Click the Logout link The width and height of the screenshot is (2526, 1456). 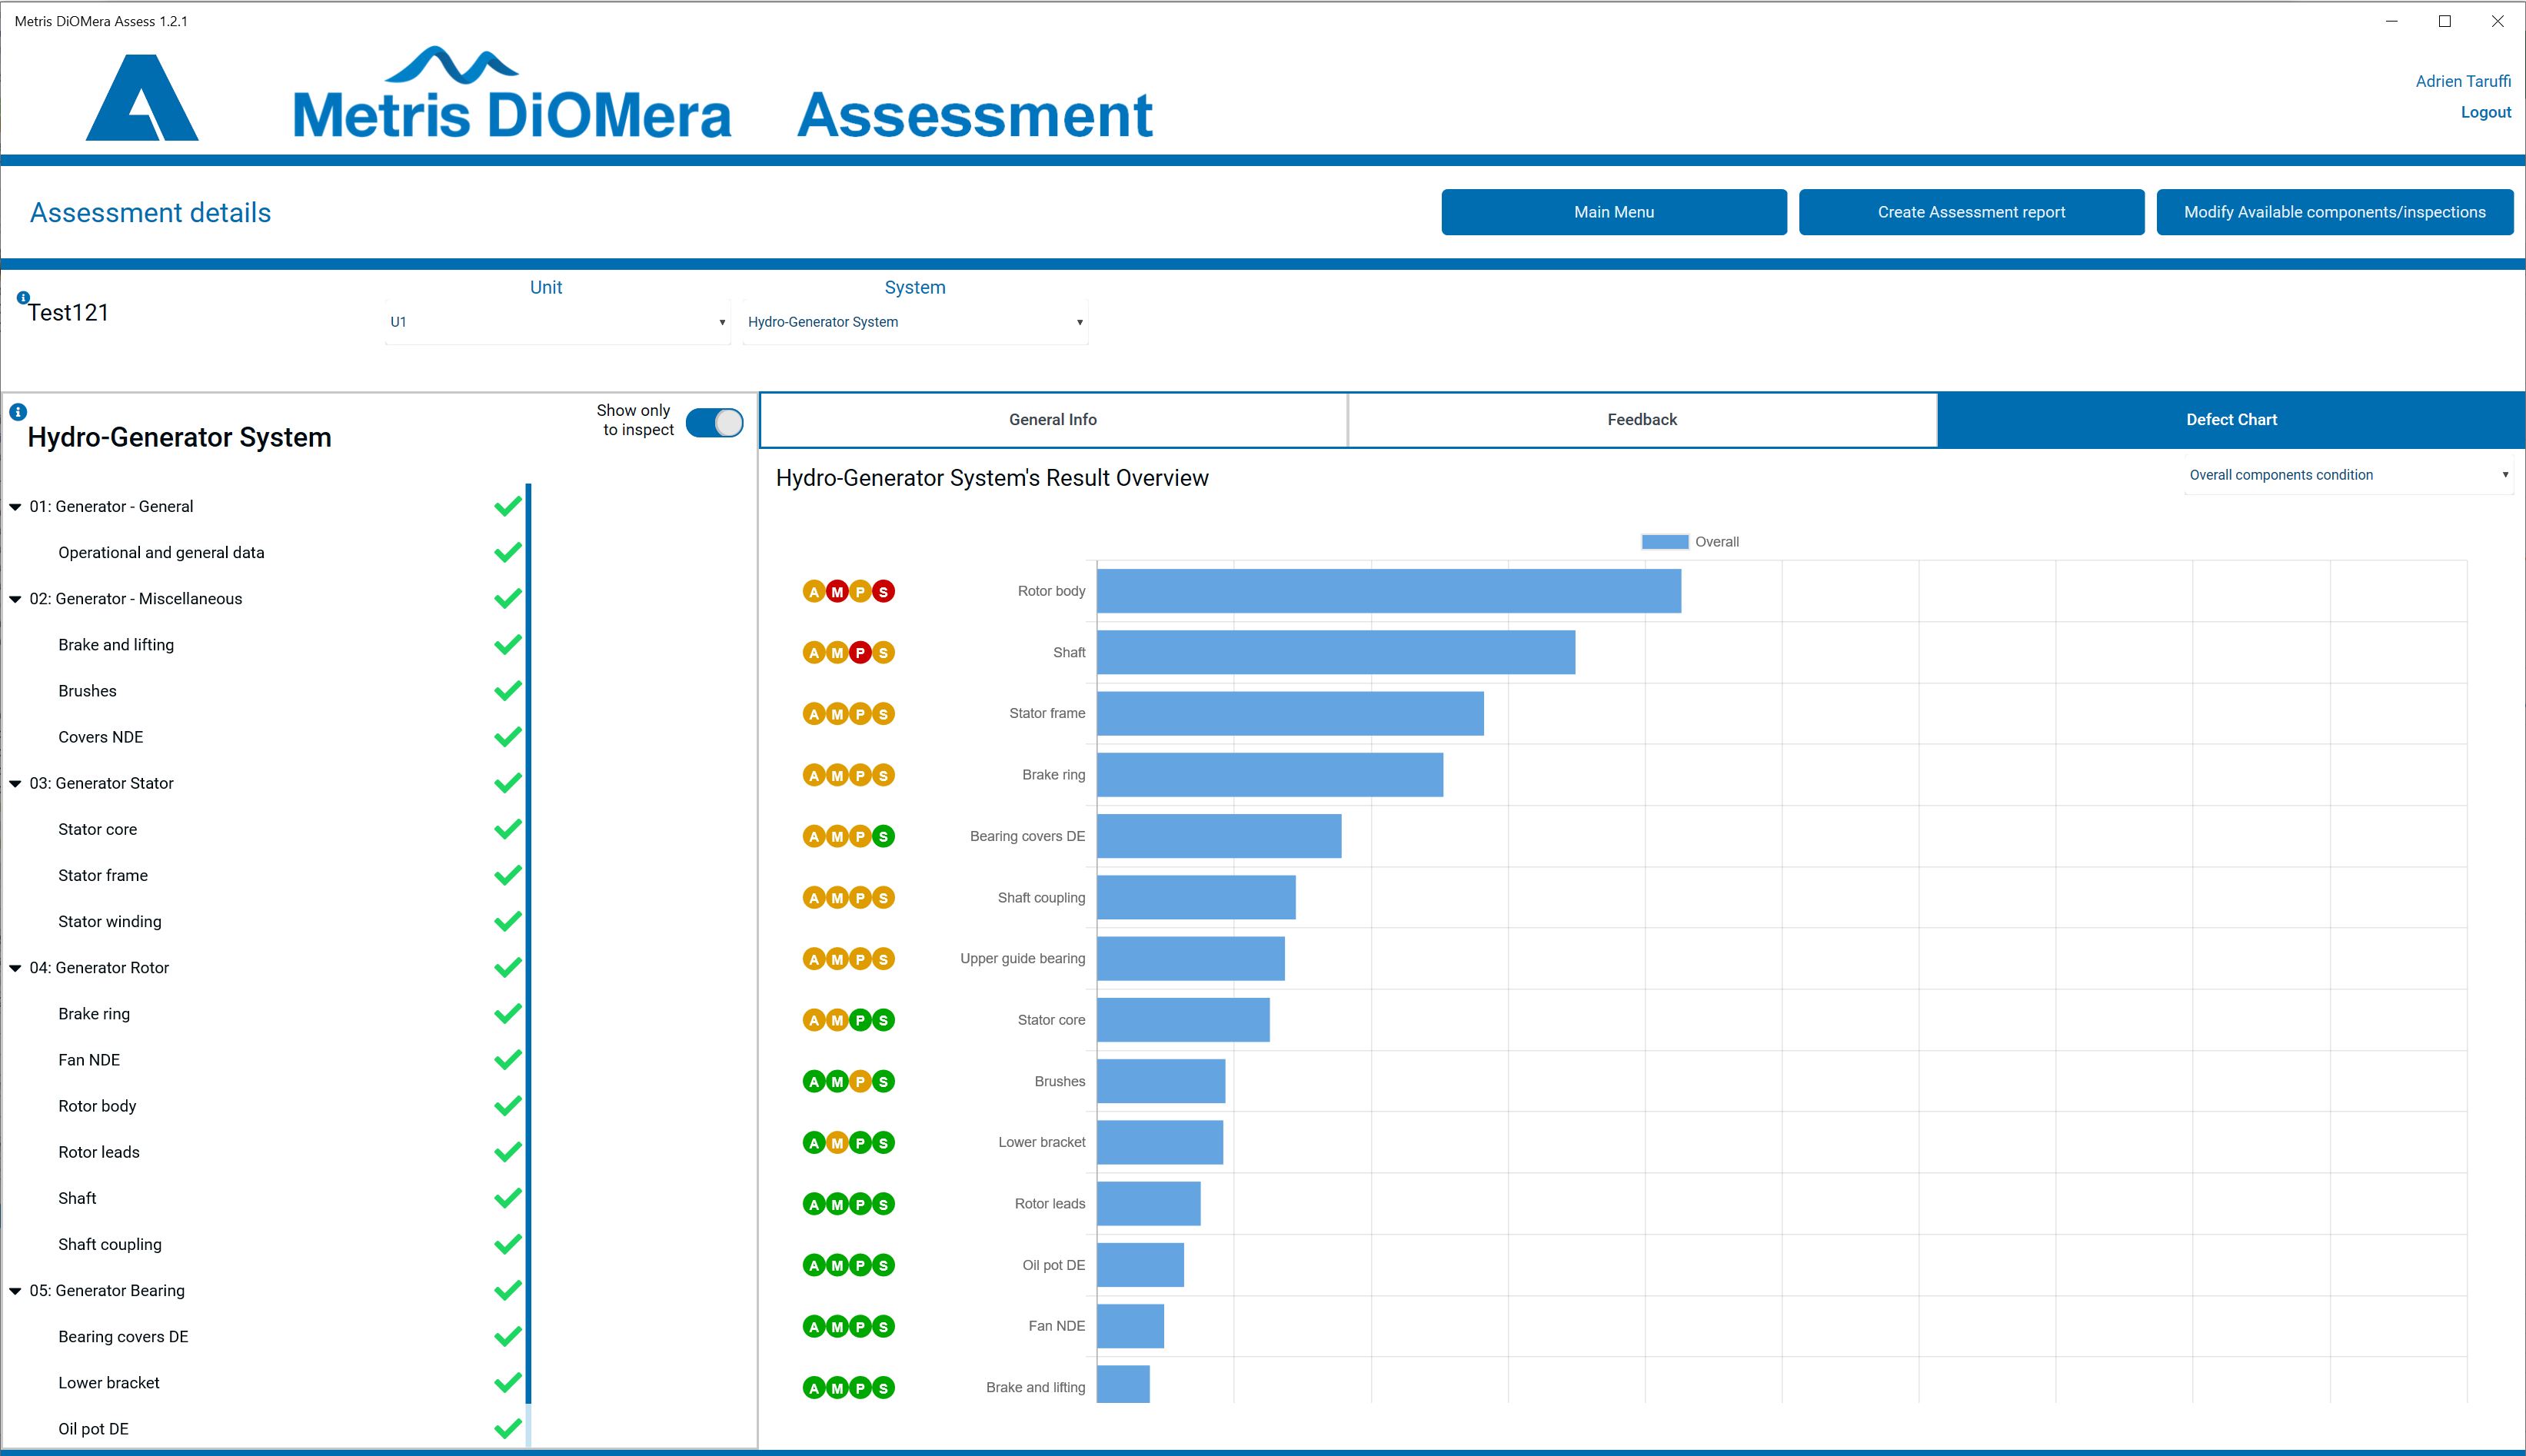pos(2486,112)
